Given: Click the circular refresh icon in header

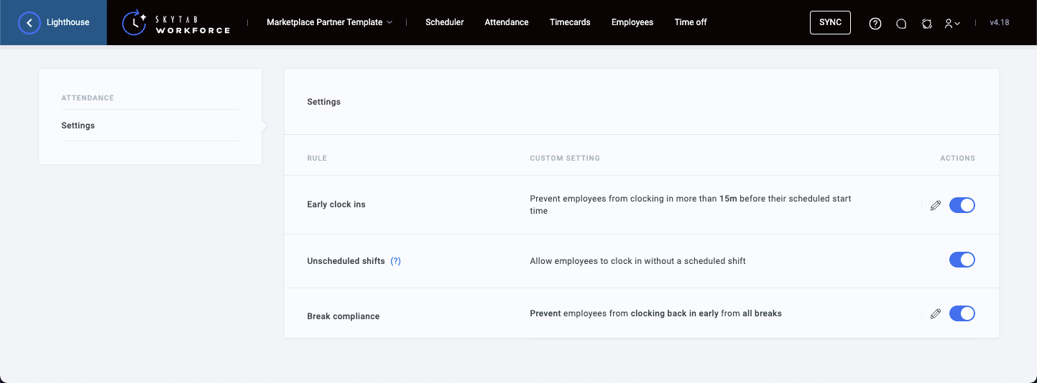Looking at the screenshot, I should (x=926, y=23).
